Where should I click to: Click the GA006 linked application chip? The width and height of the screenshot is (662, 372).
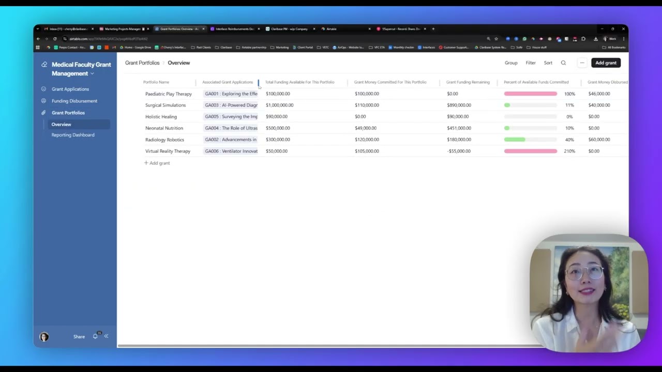[231, 151]
